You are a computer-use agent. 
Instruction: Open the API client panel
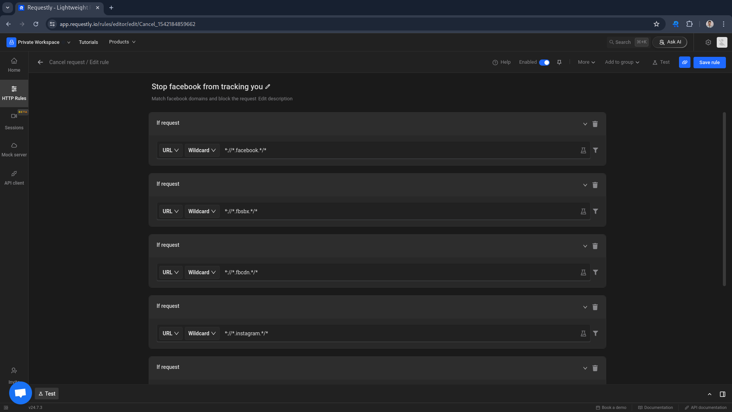coord(14,177)
